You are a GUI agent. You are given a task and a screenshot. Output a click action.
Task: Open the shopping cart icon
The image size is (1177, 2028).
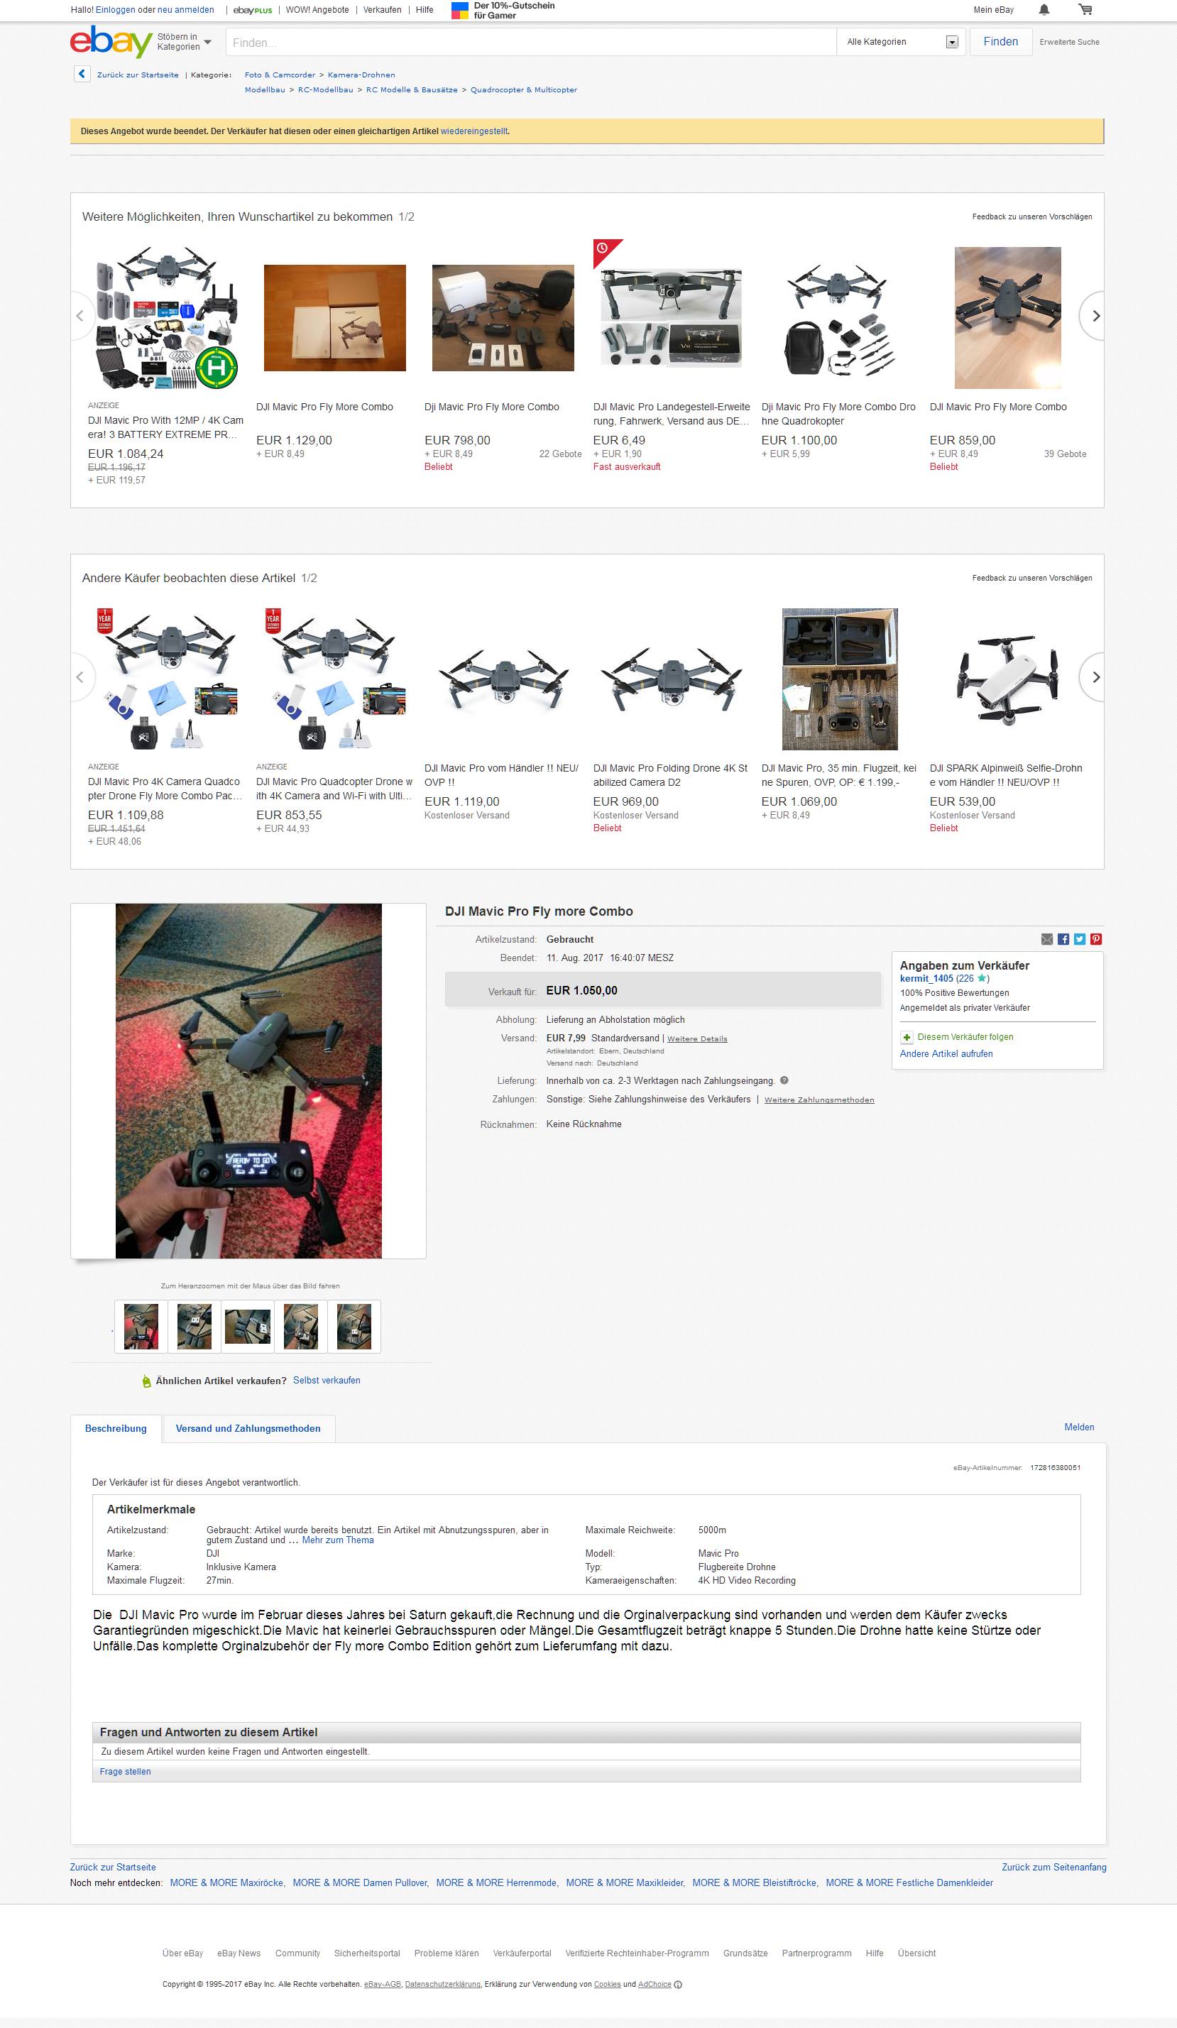click(x=1085, y=10)
